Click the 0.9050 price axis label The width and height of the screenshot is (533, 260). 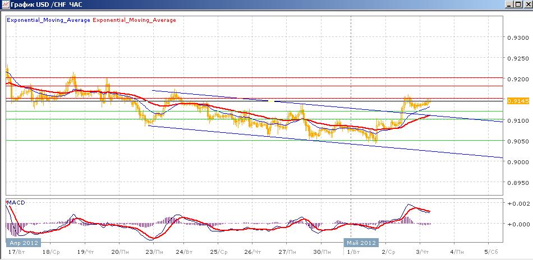tap(518, 142)
